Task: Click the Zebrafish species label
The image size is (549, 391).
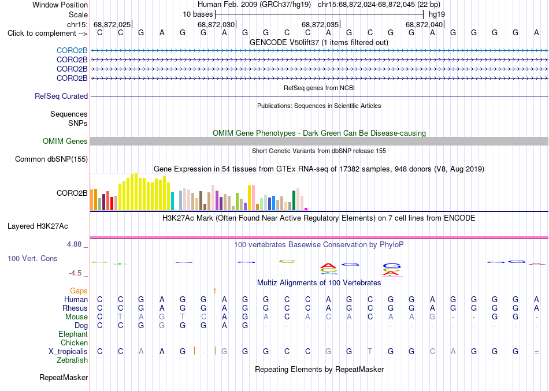Action: (72, 360)
